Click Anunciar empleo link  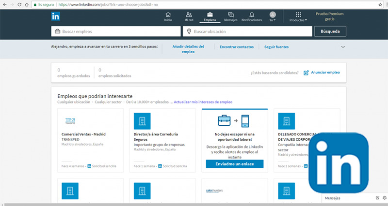click(322, 73)
